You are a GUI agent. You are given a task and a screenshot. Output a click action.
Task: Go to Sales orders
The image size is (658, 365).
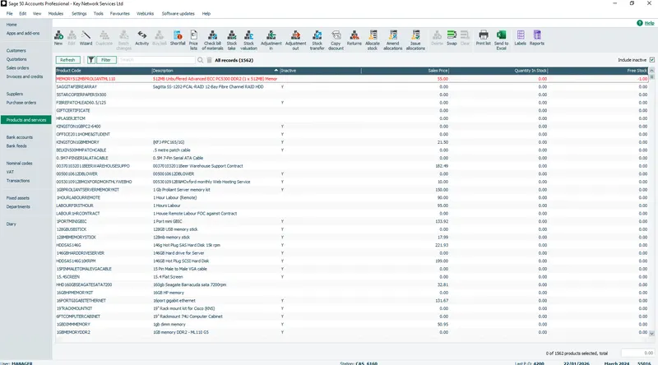[x=17, y=68]
